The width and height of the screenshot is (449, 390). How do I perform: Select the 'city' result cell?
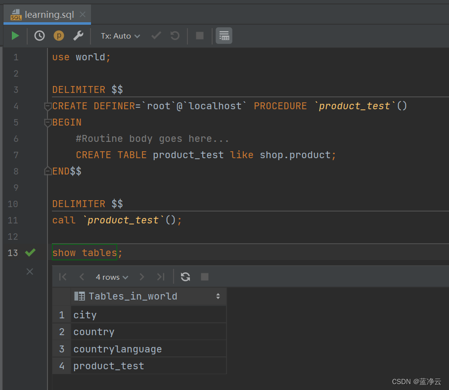(x=149, y=315)
